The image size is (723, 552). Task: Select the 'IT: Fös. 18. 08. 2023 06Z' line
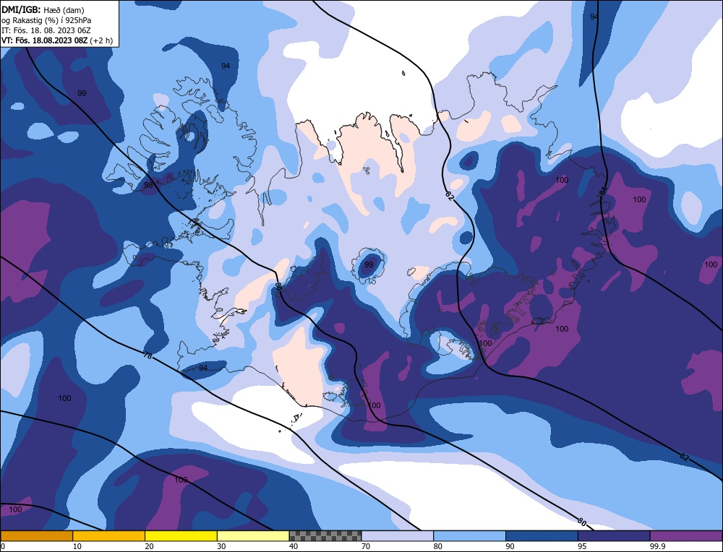pyautogui.click(x=46, y=30)
